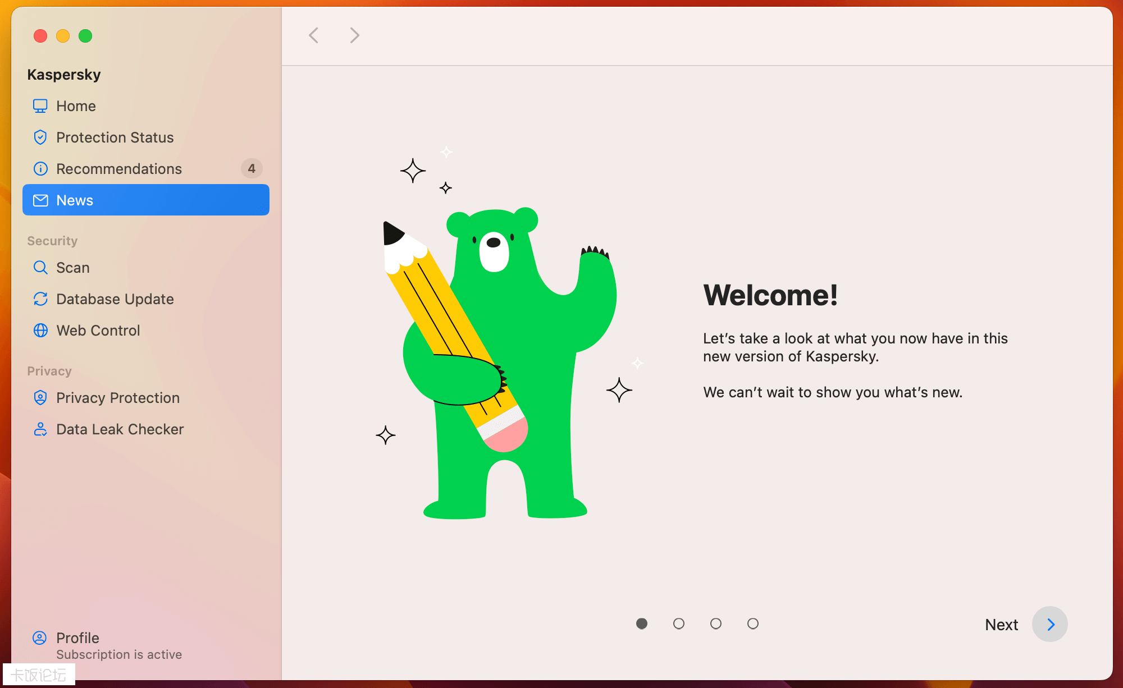
Task: Click the Scan magnifier icon
Action: pyautogui.click(x=40, y=268)
